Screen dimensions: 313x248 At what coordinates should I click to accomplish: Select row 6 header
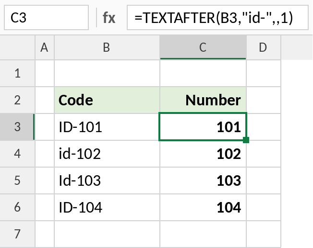pyautogui.click(x=17, y=207)
